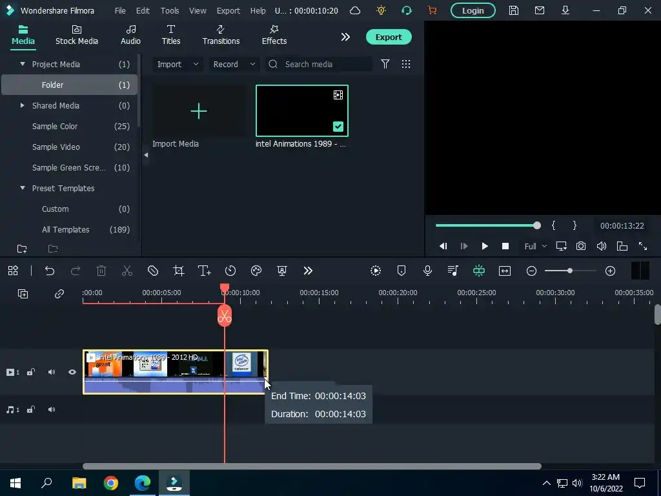Click the split scissors icon in toolbar
Viewport: 661px width, 496px height.
pos(127,271)
